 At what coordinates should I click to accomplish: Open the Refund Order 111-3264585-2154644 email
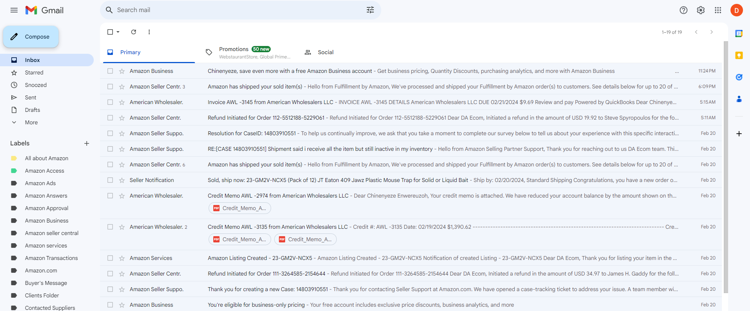tap(411, 274)
